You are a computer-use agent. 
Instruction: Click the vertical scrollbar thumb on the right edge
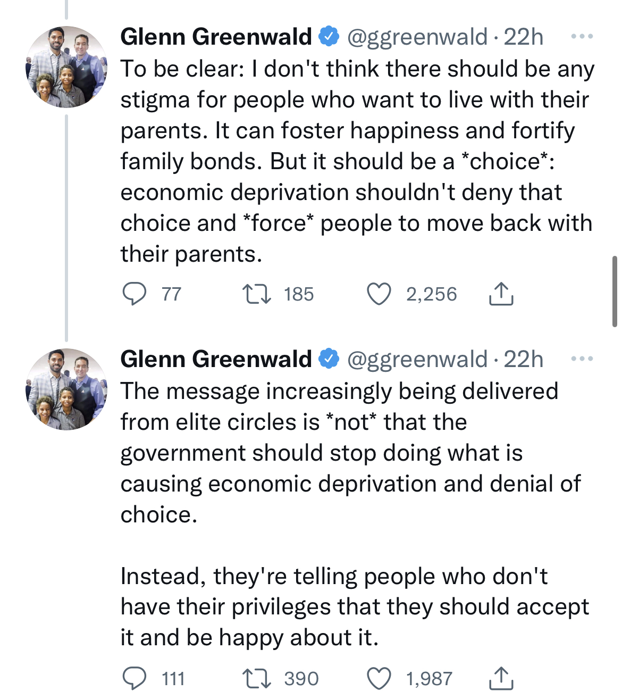point(615,291)
